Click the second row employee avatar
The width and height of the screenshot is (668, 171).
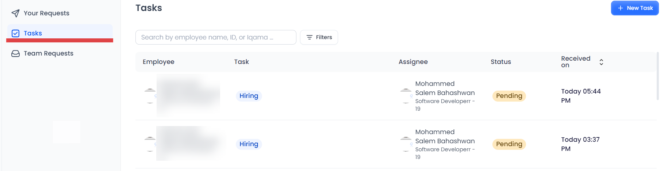pyautogui.click(x=150, y=144)
